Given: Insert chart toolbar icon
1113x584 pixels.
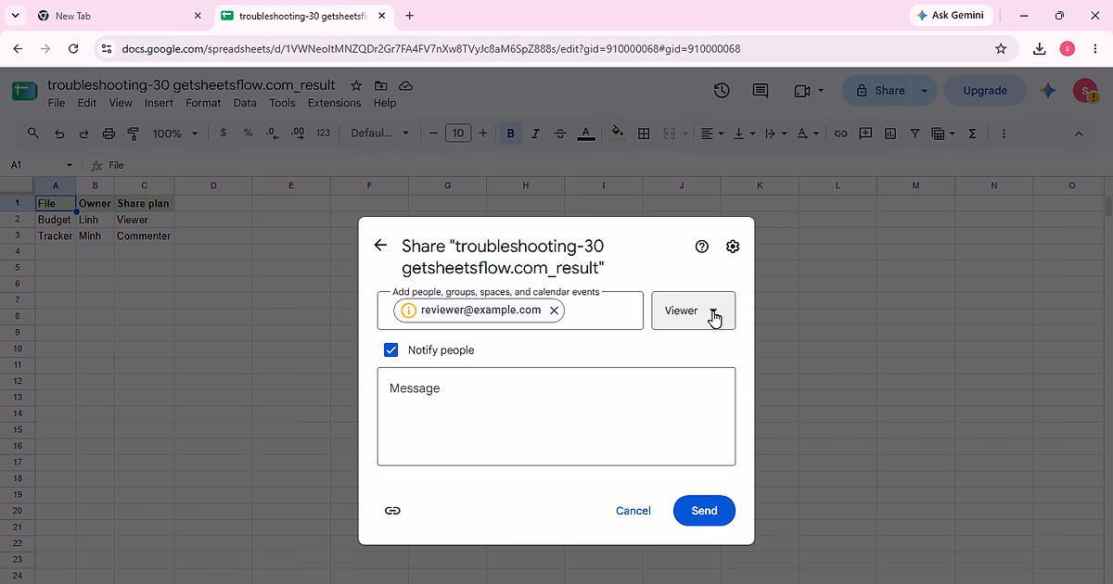Looking at the screenshot, I should (x=890, y=133).
